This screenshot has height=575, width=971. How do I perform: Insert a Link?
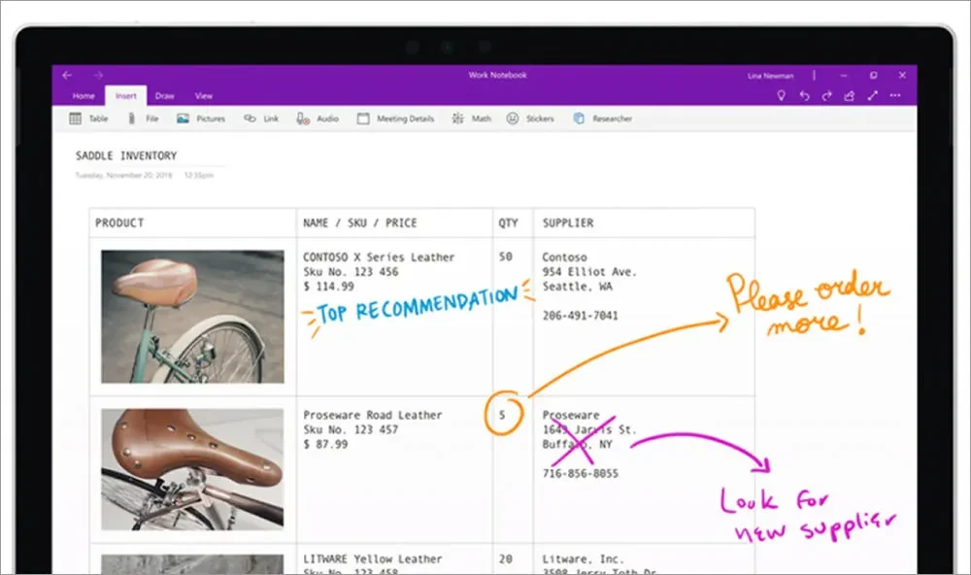258,118
